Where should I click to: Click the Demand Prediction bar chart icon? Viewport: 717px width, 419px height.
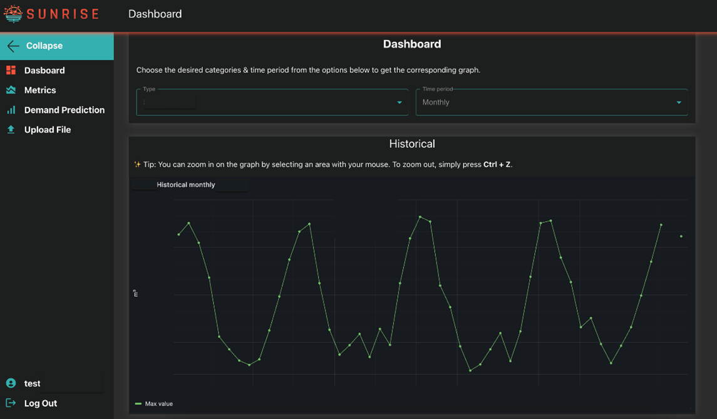point(11,110)
